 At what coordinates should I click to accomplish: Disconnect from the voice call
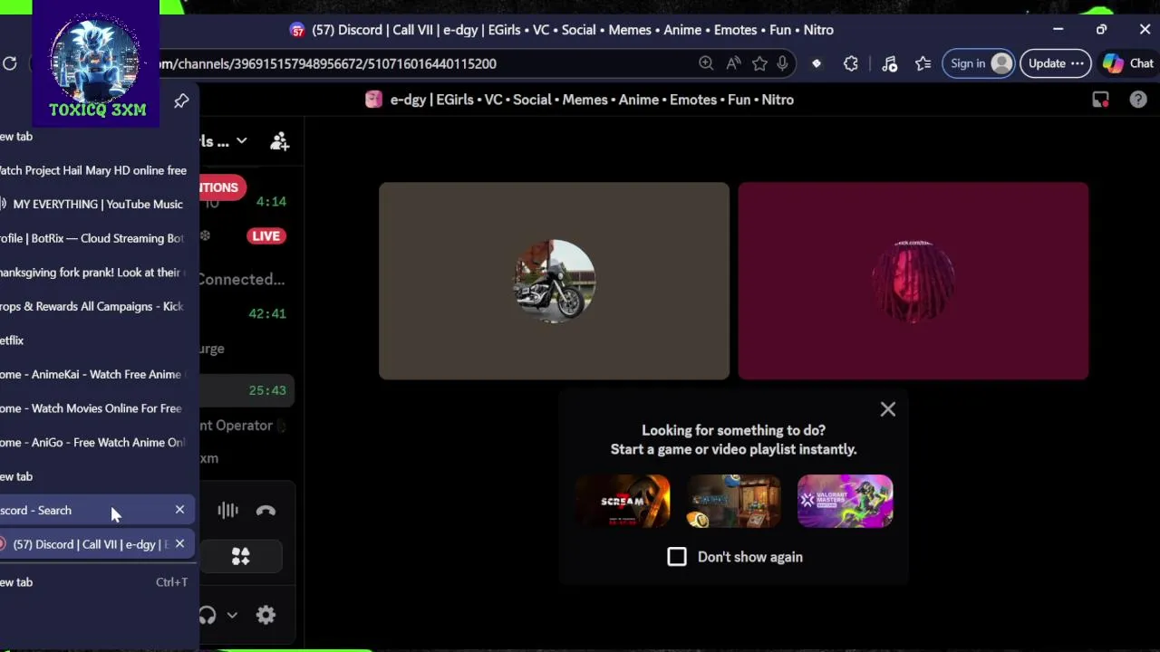pyautogui.click(x=266, y=511)
